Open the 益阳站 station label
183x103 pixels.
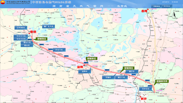[x=85, y=71]
